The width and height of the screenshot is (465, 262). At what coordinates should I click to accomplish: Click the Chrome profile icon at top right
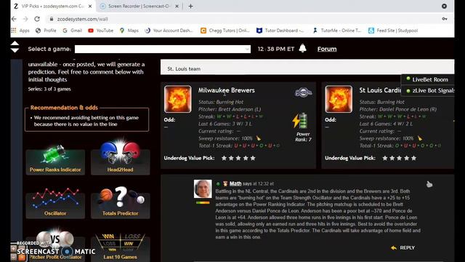tap(444, 6)
